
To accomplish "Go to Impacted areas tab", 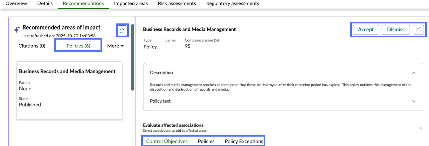I will tap(131, 3).
